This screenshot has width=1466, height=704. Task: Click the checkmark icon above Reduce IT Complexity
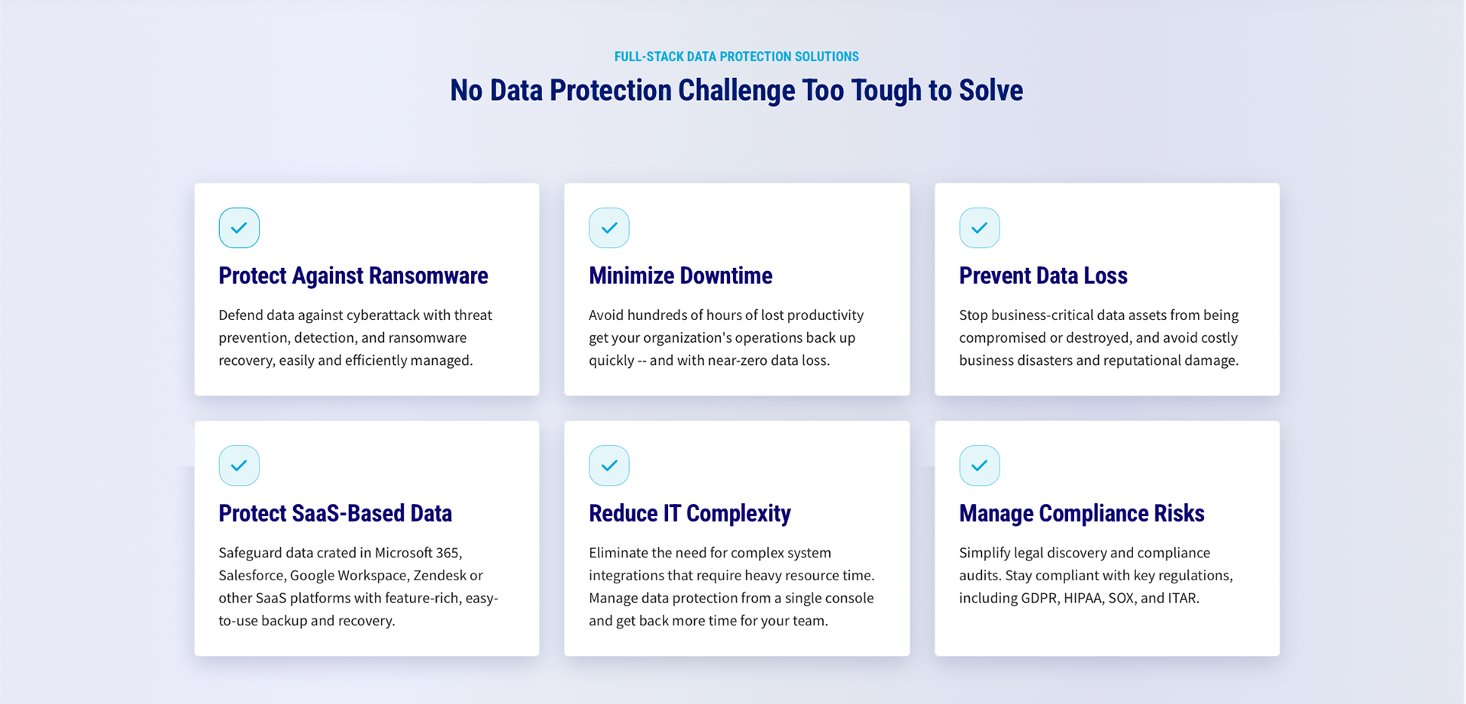coord(609,465)
